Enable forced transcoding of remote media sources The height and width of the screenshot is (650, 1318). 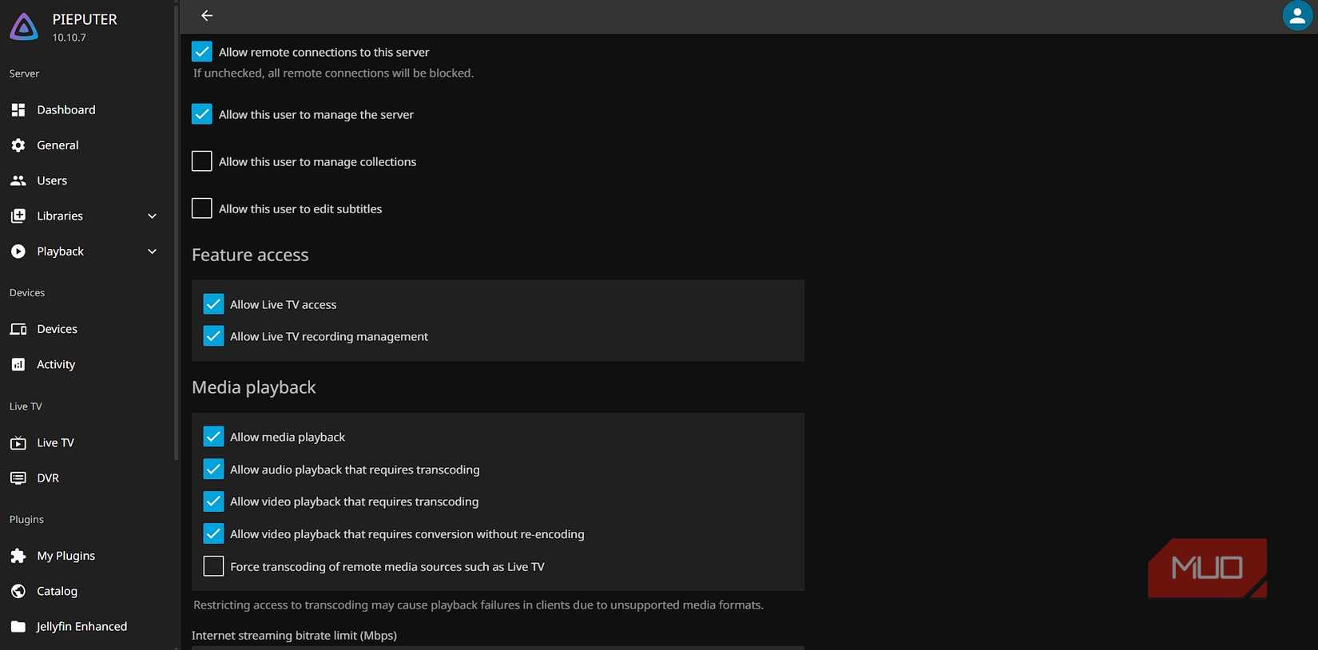tap(212, 566)
